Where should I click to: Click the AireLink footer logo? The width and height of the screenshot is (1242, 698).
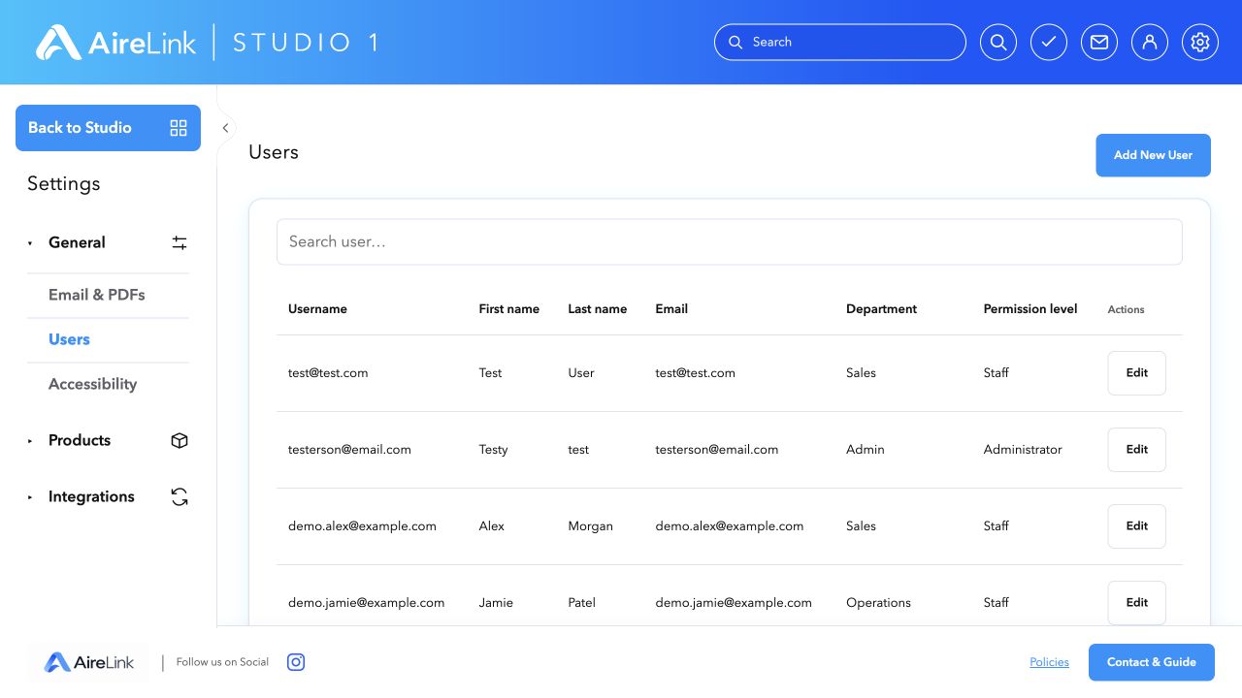[x=89, y=663]
